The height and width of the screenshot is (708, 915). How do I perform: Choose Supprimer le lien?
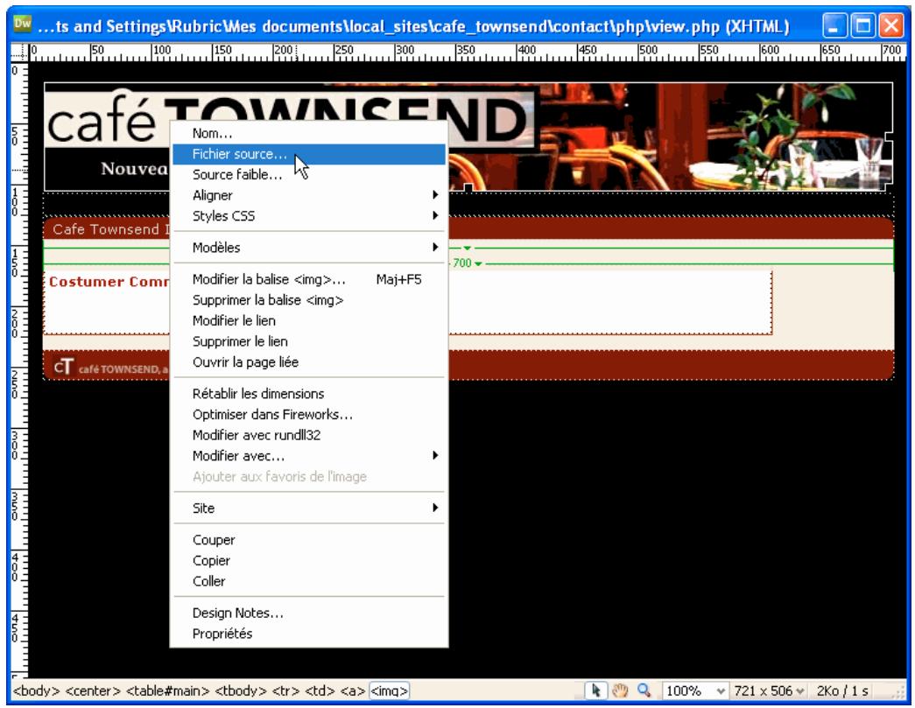[x=308, y=341]
